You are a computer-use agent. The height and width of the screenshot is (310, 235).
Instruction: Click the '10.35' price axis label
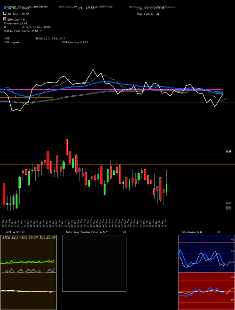(x=228, y=203)
